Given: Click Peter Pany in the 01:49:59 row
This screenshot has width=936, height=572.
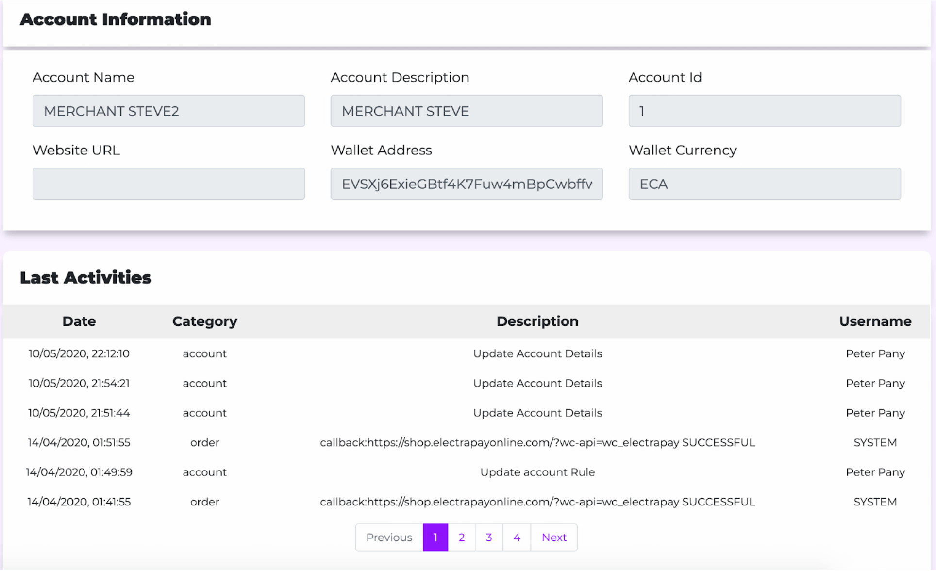Looking at the screenshot, I should pos(875,472).
